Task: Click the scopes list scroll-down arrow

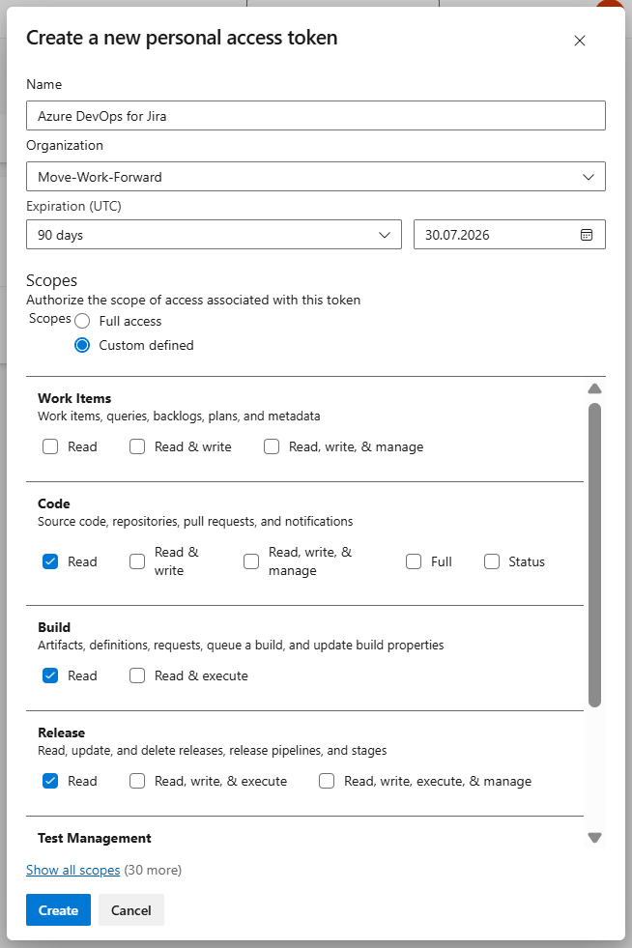Action: point(594,838)
